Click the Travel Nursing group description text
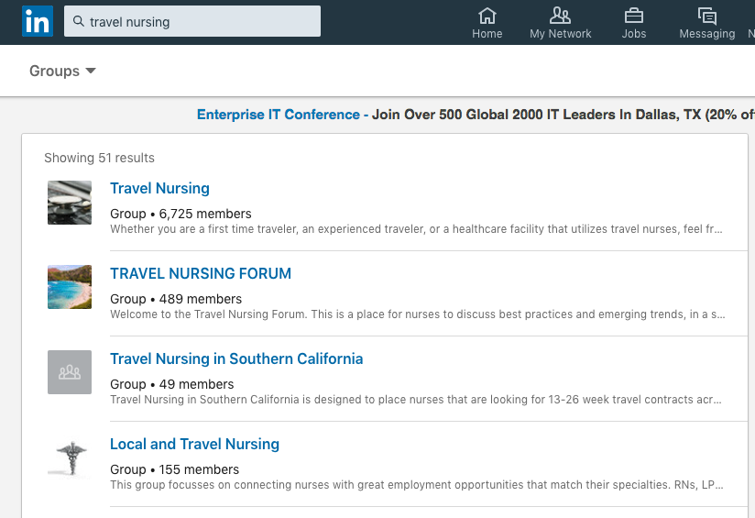The image size is (755, 518). click(x=416, y=229)
